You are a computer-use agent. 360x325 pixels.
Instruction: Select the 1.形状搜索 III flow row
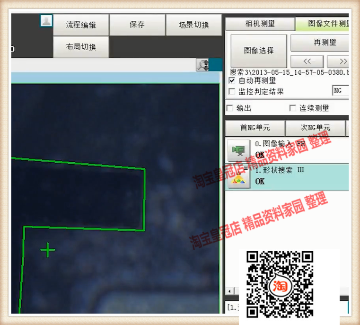point(287,177)
